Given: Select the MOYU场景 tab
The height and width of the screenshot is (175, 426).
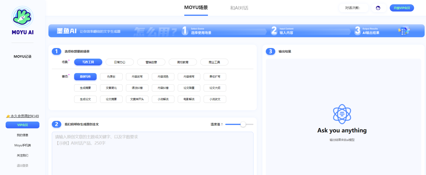Looking at the screenshot, I should tap(196, 8).
